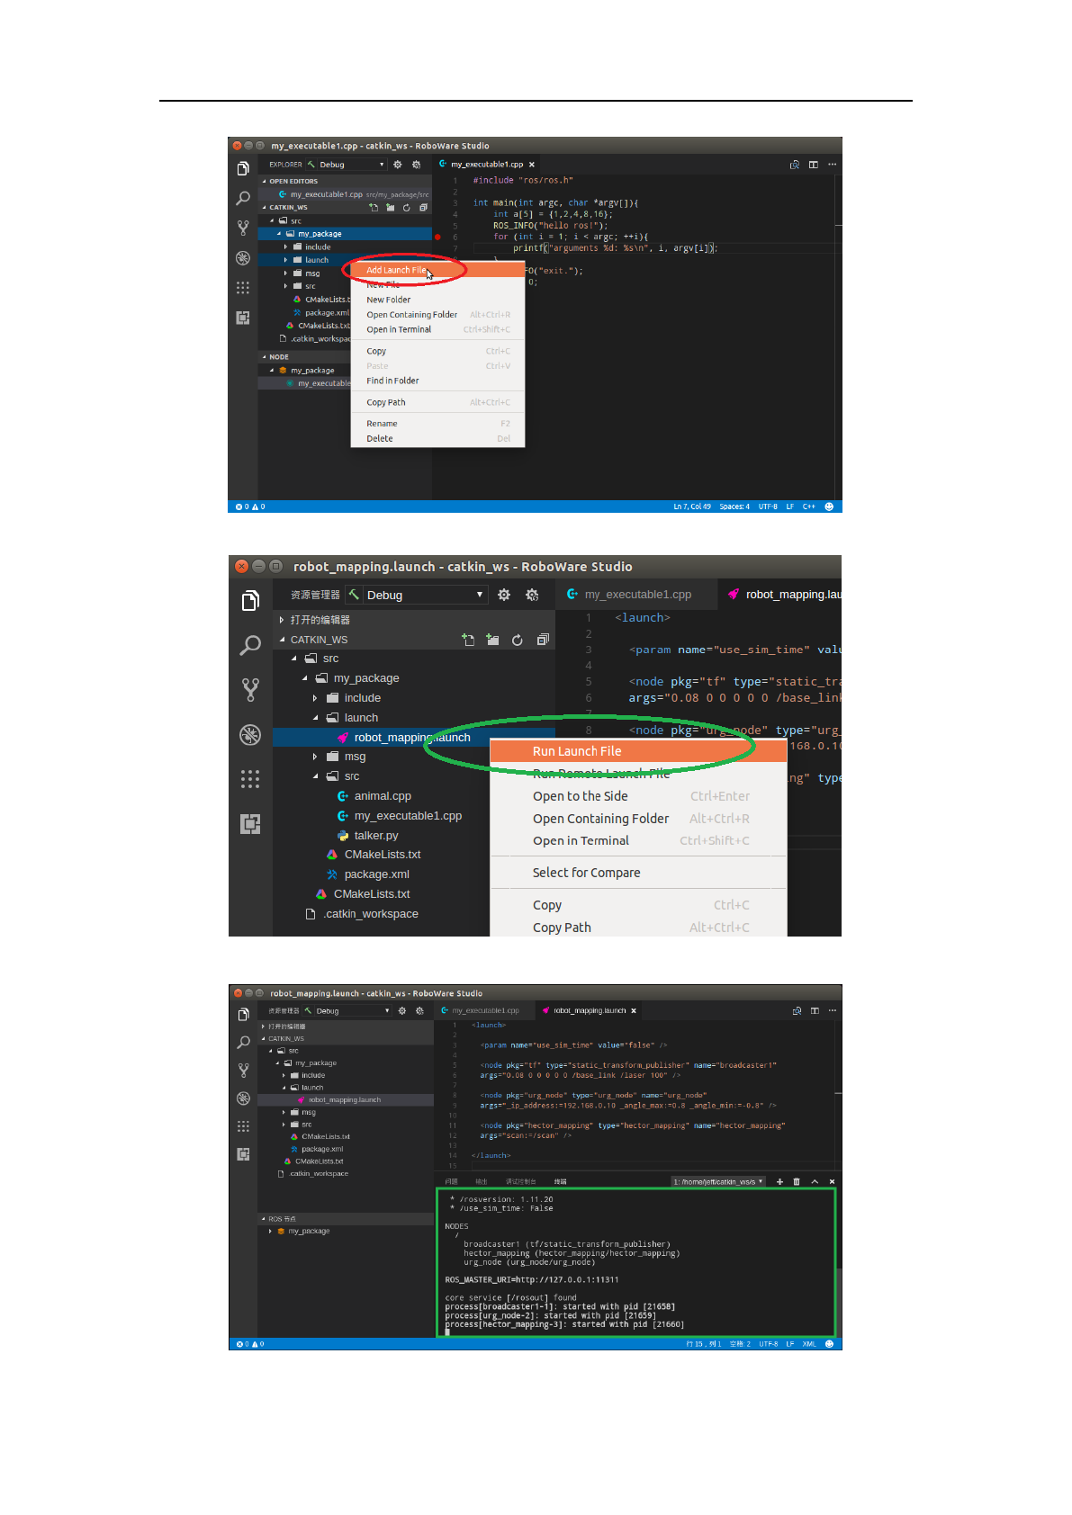This screenshot has height=1515, width=1072.
Task: Choose Select for Compare from context menu
Action: click(x=638, y=873)
